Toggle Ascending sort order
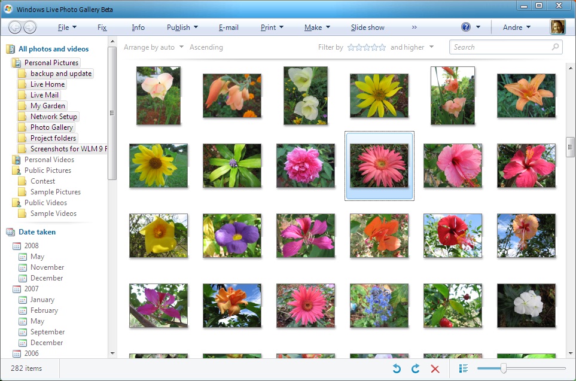 (206, 47)
